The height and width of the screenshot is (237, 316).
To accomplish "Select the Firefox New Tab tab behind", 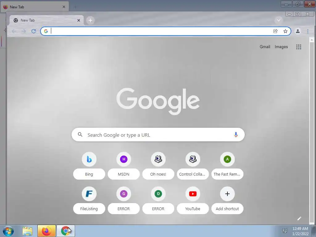I will coord(35,7).
